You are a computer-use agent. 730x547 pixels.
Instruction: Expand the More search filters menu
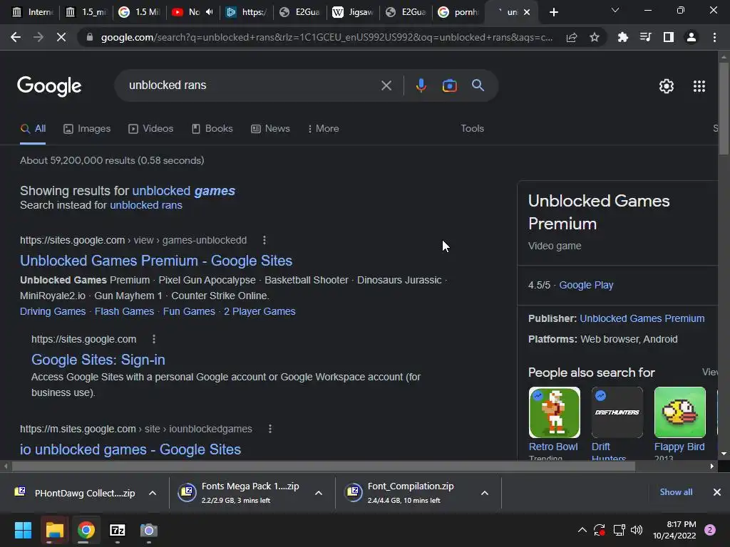[x=323, y=128]
